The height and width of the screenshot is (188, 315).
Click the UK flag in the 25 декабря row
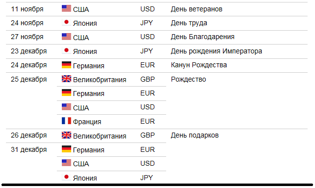pyautogui.click(x=66, y=79)
